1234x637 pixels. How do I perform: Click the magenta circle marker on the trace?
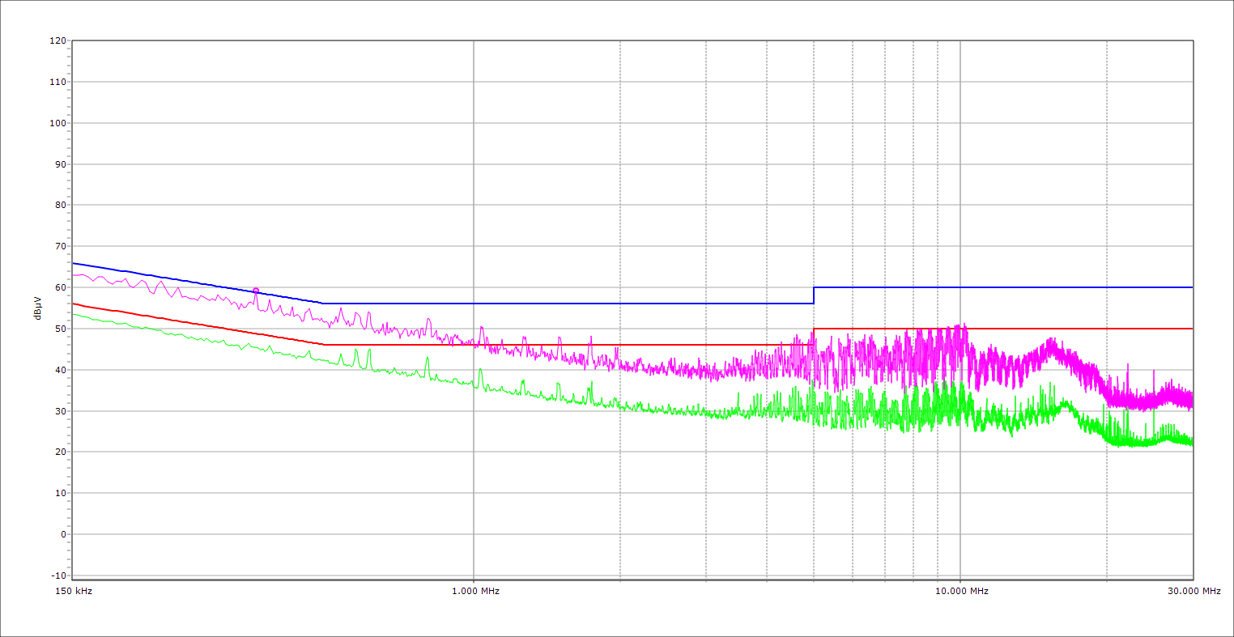[256, 291]
